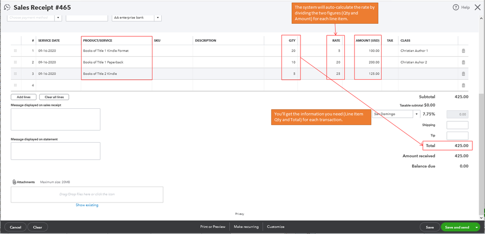Image resolution: width=485 pixels, height=234 pixels.
Task: Click the service date of line 1
Action: 58,50
